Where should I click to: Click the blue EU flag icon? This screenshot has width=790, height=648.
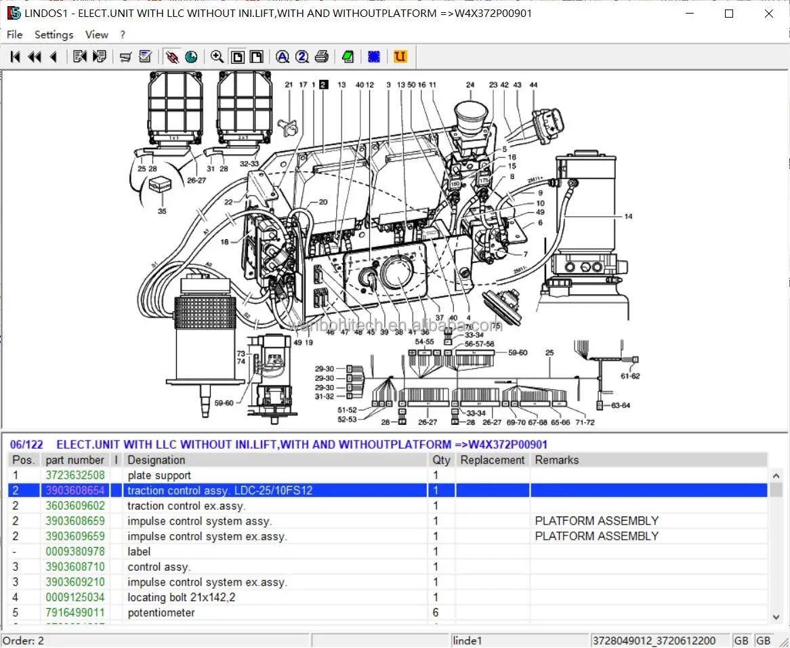(373, 57)
